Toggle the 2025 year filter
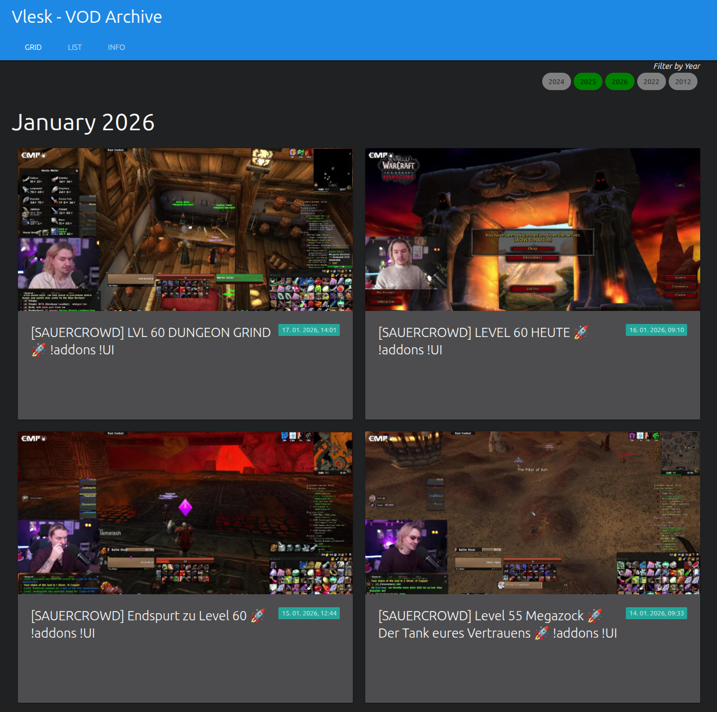717x712 pixels. coord(588,82)
